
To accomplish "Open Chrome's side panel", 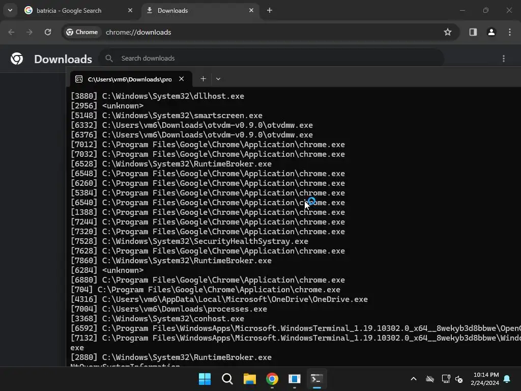I will coord(473,32).
